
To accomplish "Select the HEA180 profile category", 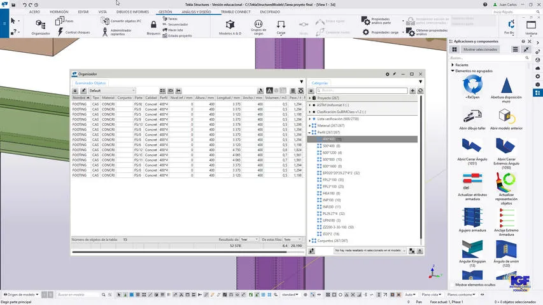I will tap(331, 193).
